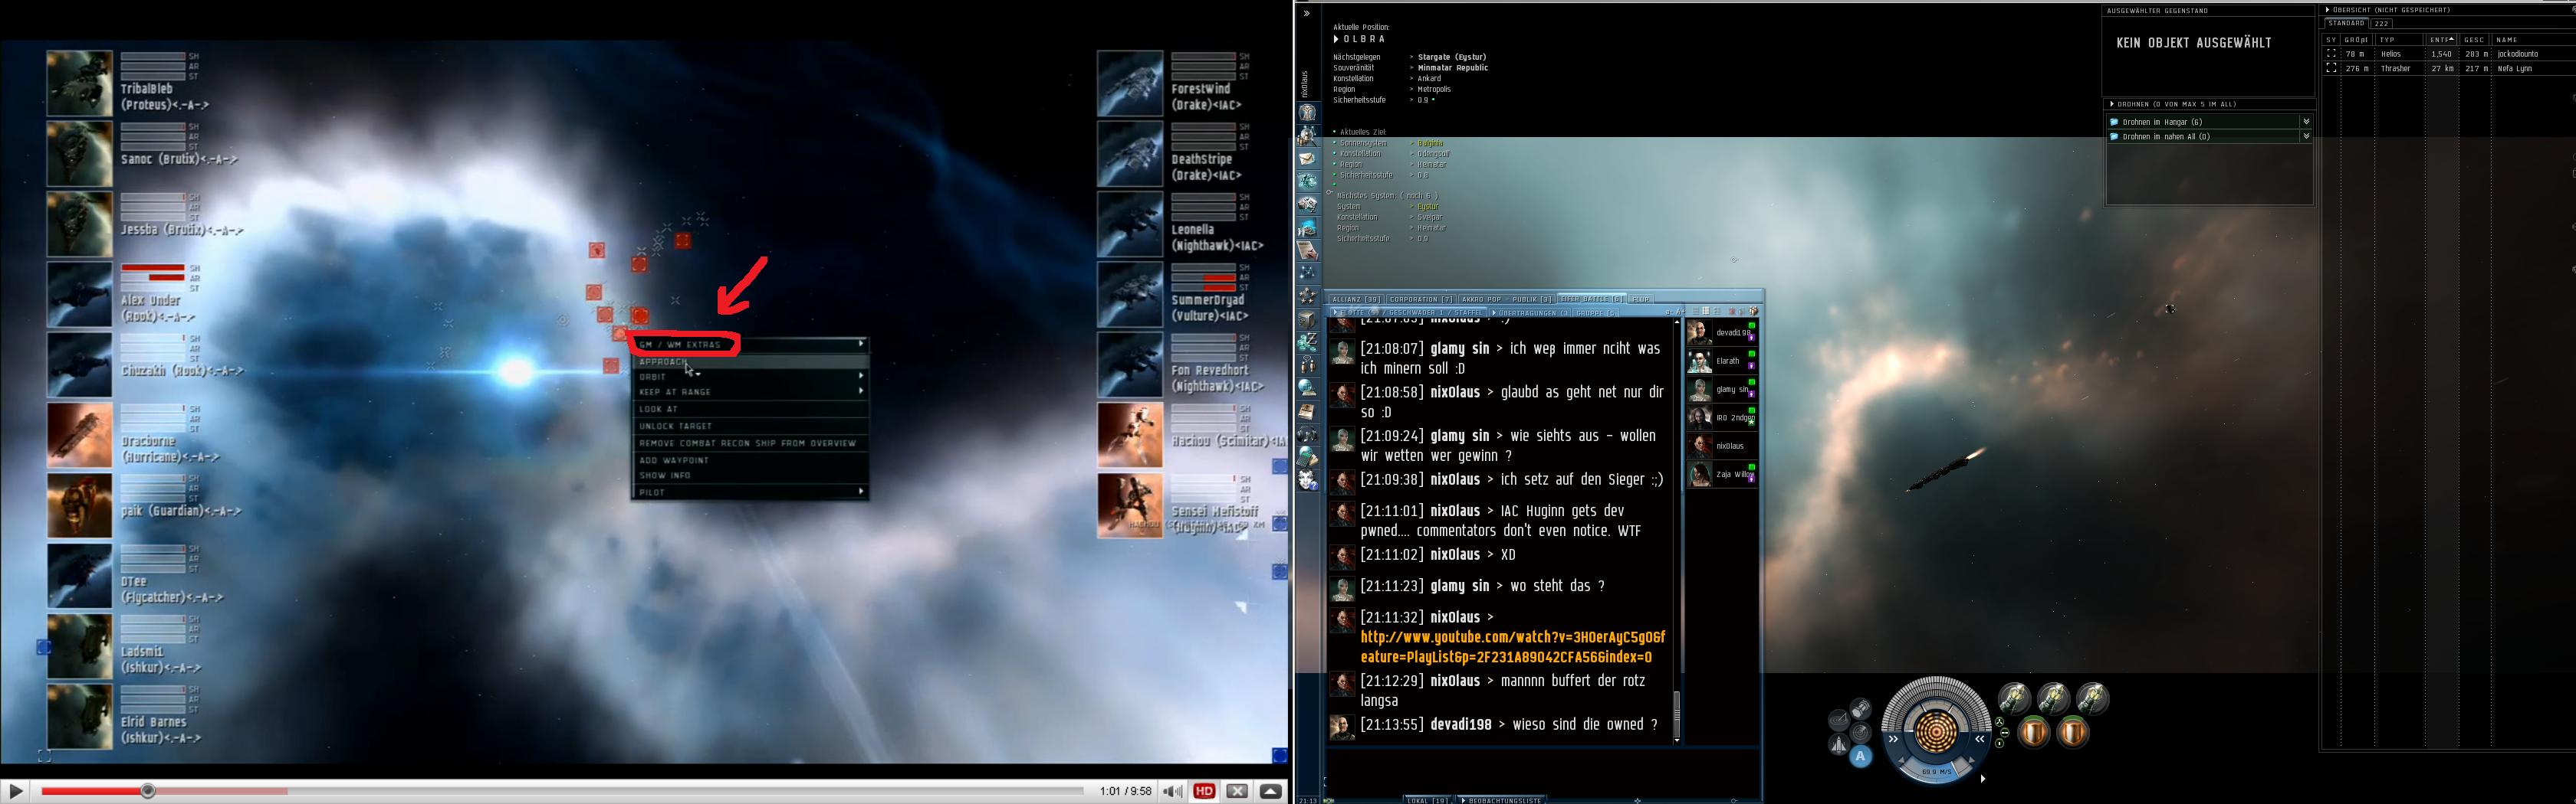Select Unlock Target in the context menu
Image resolution: width=2576 pixels, height=804 pixels.
click(749, 426)
